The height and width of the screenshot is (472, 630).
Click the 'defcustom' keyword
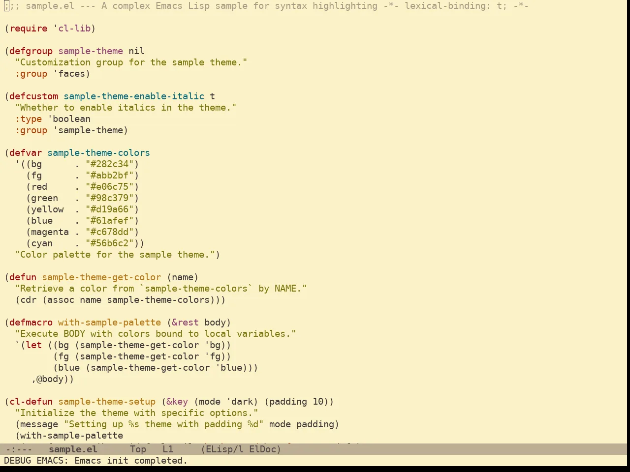(34, 96)
